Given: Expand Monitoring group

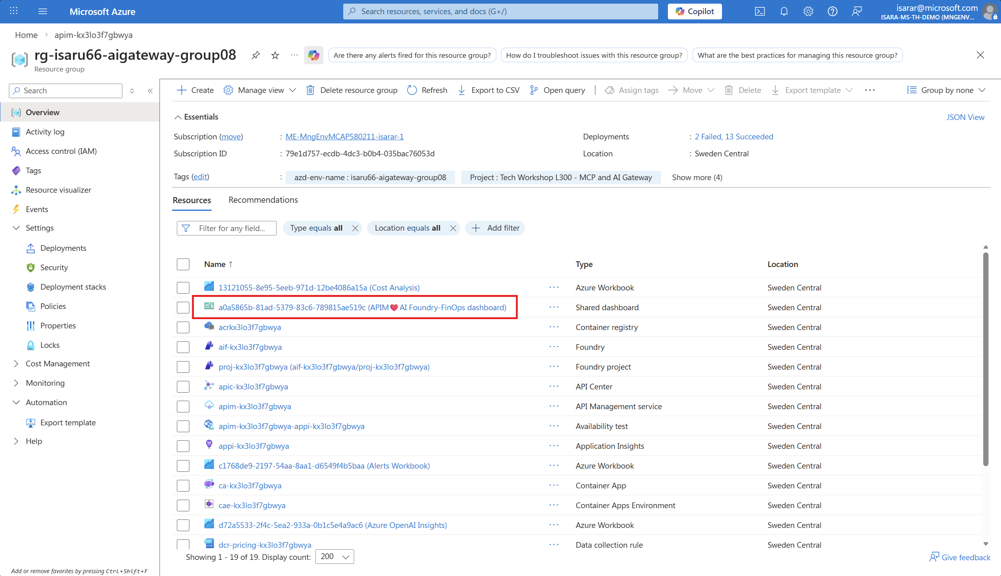Looking at the screenshot, I should pos(16,383).
